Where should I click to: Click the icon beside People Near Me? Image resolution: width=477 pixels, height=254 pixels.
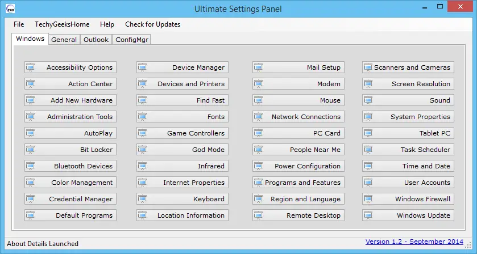[x=258, y=149]
